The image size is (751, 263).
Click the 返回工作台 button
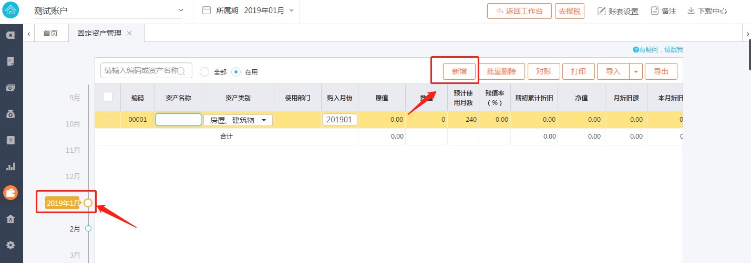(x=519, y=11)
